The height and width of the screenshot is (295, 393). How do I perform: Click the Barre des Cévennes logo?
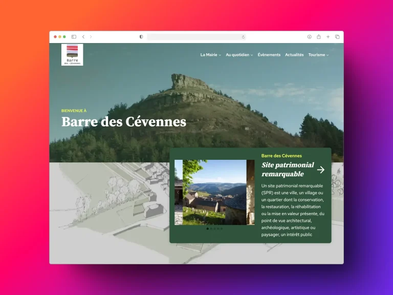[72, 55]
